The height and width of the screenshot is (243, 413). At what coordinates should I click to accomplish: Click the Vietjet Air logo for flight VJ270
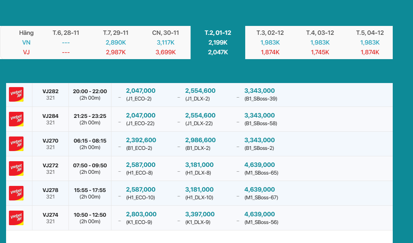pyautogui.click(x=16, y=144)
